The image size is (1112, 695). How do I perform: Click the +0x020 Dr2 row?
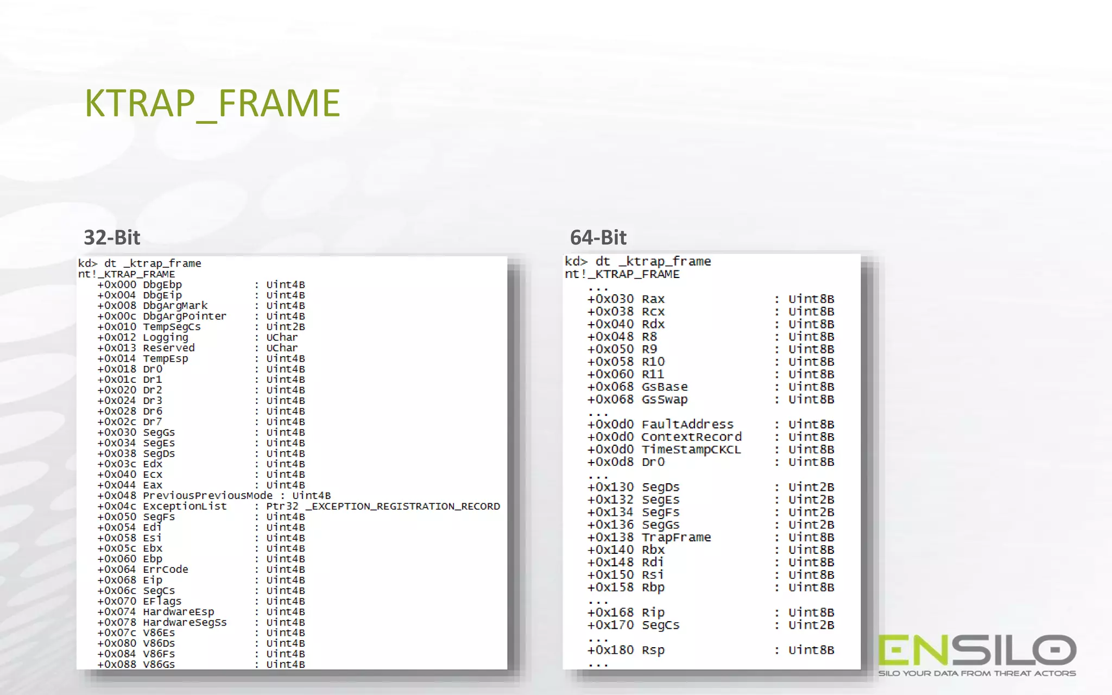point(201,390)
